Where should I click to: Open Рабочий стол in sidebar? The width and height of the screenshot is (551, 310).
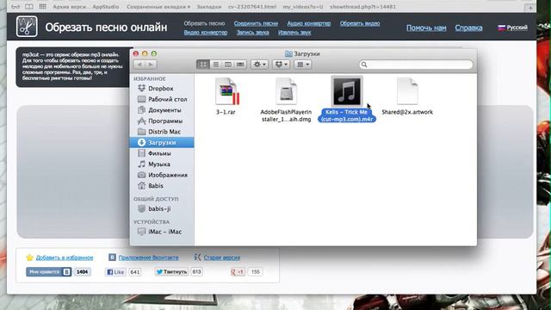(x=162, y=99)
